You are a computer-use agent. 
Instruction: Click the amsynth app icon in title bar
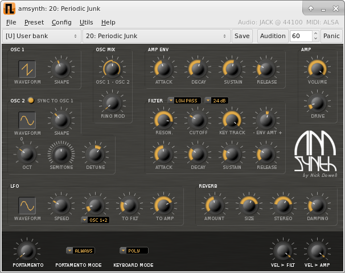point(10,9)
